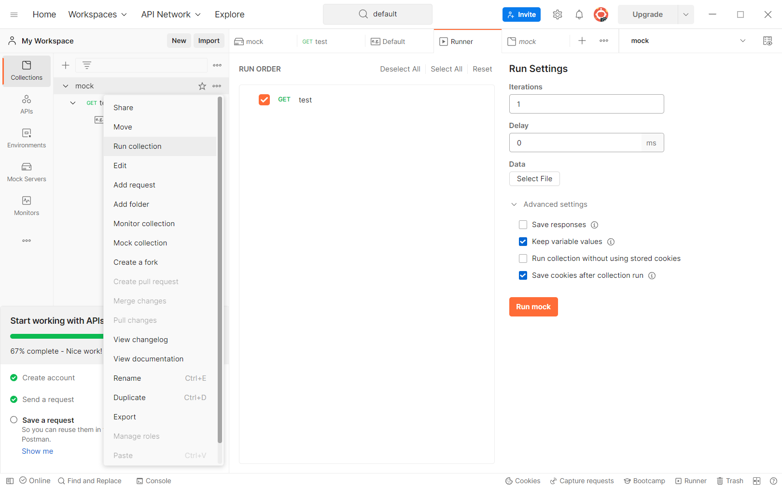Open the environment quick look icon
Image resolution: width=782 pixels, height=488 pixels.
click(x=768, y=41)
